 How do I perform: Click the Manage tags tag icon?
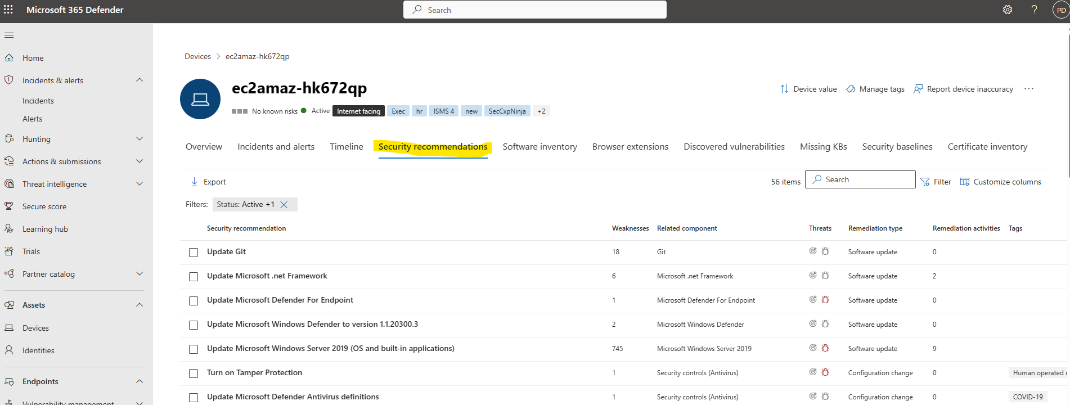coord(851,89)
